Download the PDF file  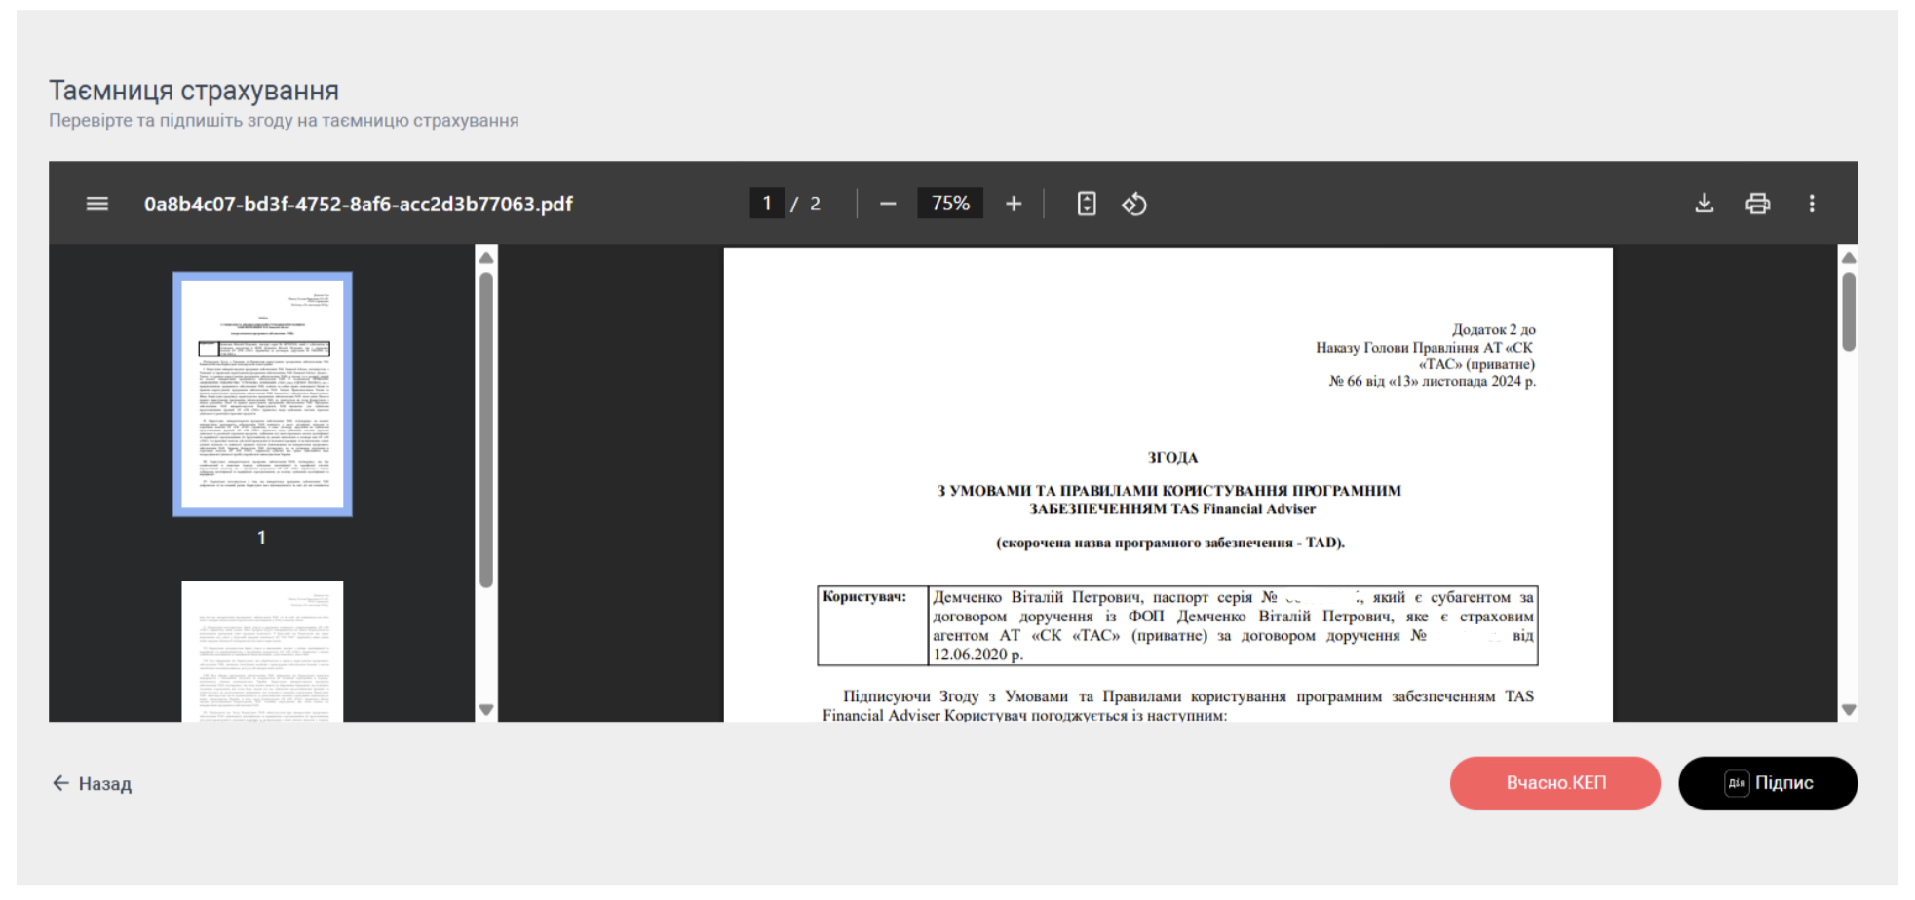(x=1704, y=204)
